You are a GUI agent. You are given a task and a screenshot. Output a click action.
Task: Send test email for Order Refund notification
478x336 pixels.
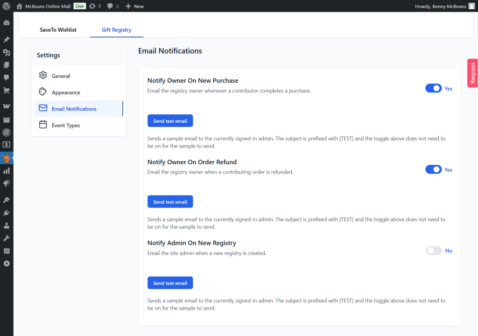(170, 202)
